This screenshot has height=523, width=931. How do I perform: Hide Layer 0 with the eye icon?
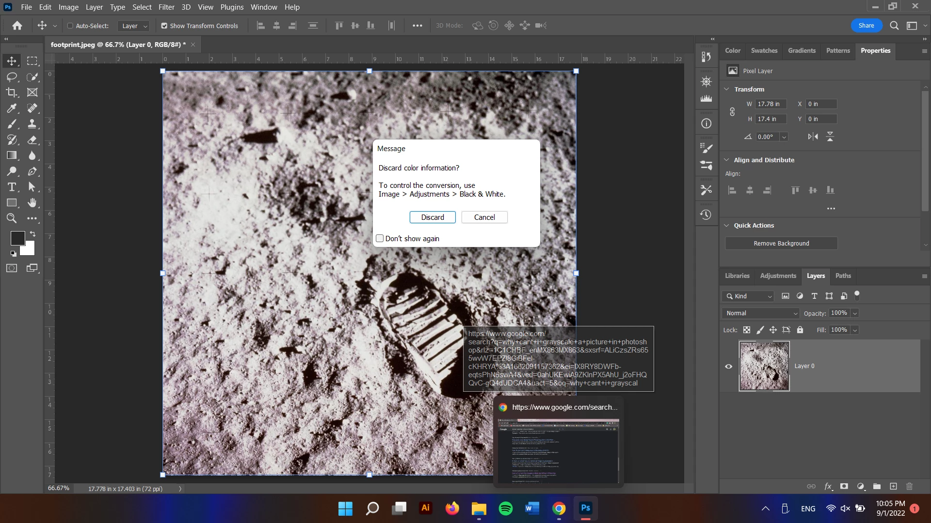click(x=728, y=366)
